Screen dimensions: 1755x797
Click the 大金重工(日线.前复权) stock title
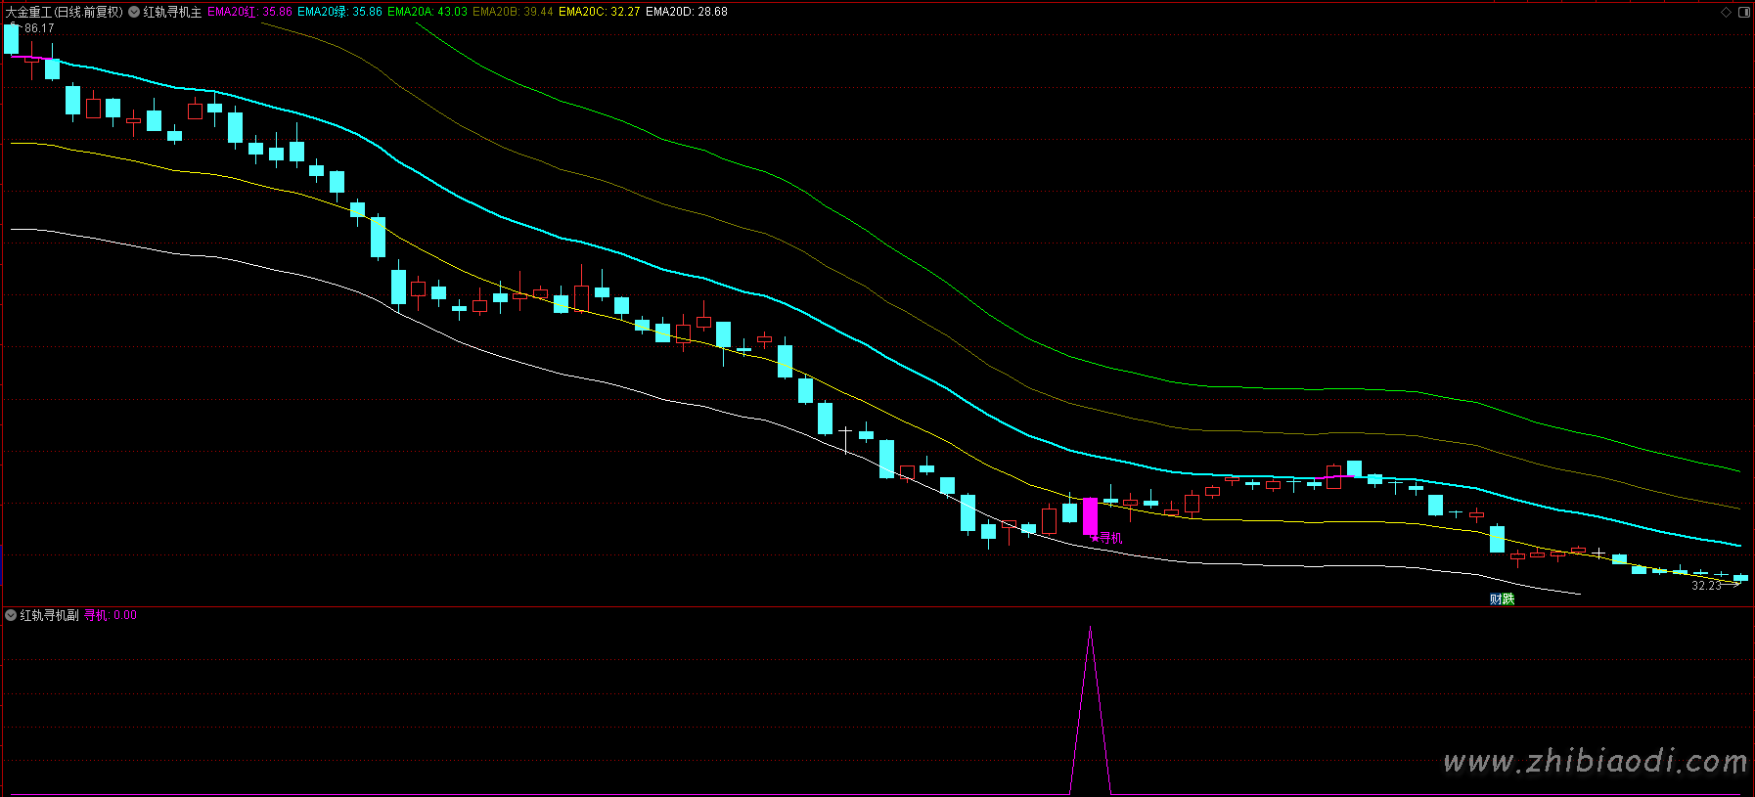[x=65, y=12]
